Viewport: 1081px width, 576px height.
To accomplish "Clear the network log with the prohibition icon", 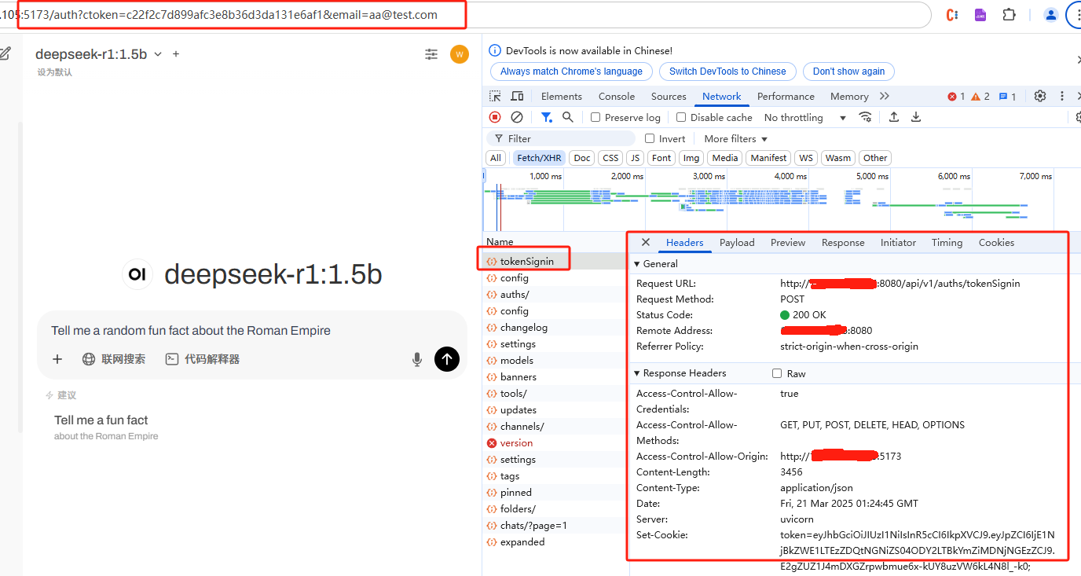I will (x=516, y=116).
